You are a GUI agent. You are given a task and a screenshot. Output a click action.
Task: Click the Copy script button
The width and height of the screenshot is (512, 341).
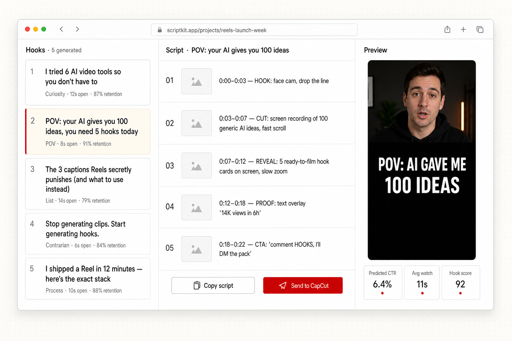[x=213, y=285]
